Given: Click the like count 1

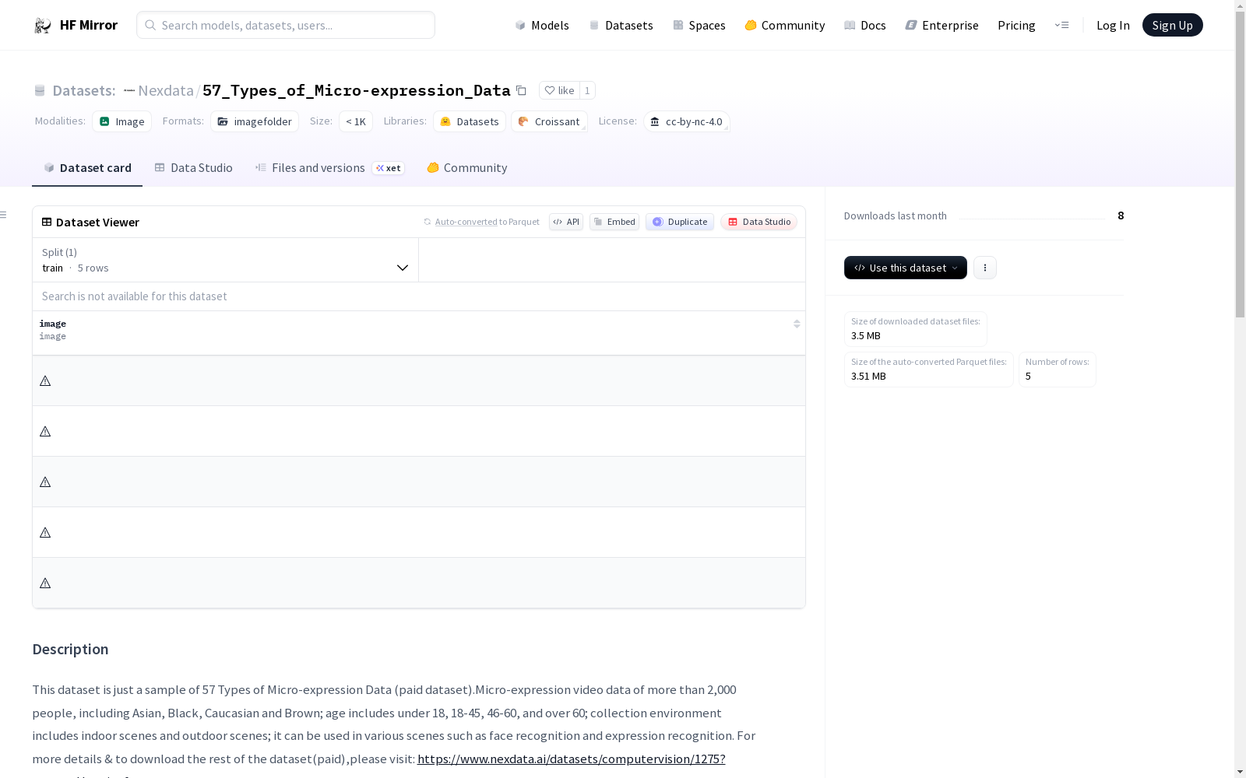Looking at the screenshot, I should coord(587,90).
